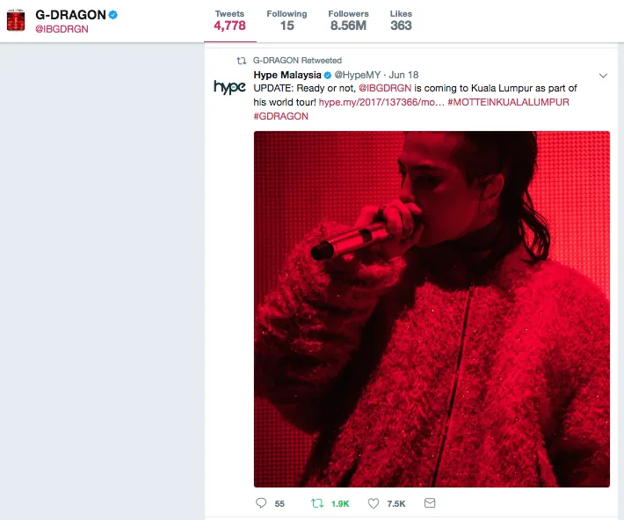Click the envelope direct message icon
Image resolution: width=624 pixels, height=520 pixels.
[430, 503]
